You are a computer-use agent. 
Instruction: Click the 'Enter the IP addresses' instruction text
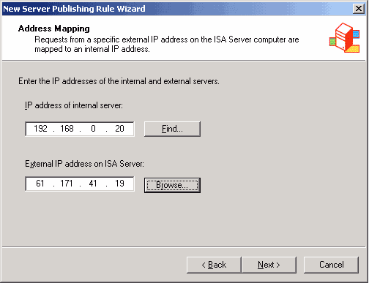pyautogui.click(x=119, y=81)
